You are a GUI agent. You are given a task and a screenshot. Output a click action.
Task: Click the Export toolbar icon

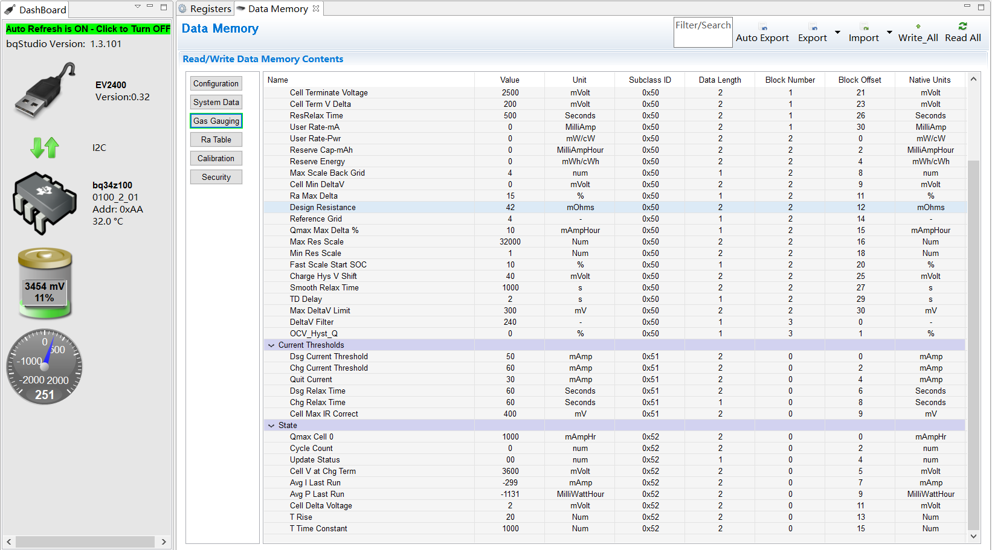coord(813,27)
